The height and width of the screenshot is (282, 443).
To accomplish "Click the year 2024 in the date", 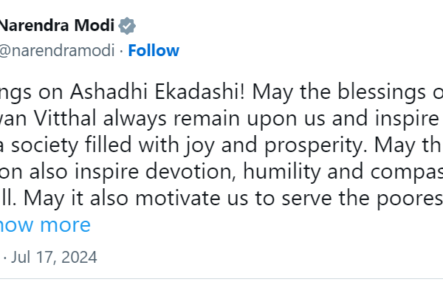I will tap(79, 257).
